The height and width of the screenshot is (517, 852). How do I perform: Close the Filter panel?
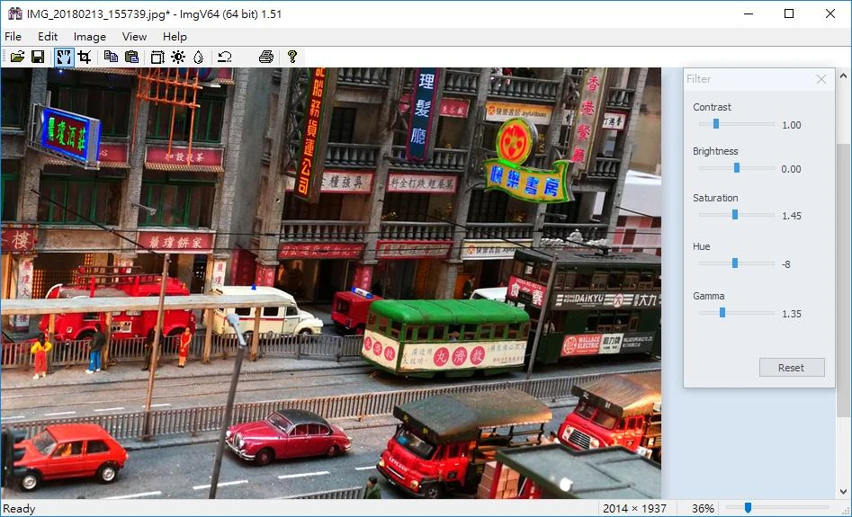(x=821, y=79)
